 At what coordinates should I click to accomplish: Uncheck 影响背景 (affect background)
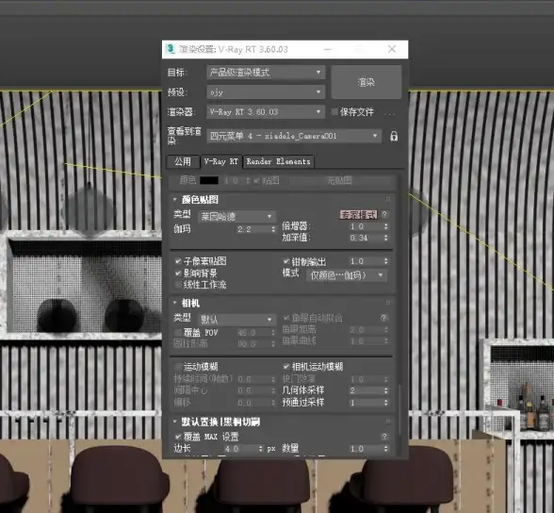pos(178,273)
